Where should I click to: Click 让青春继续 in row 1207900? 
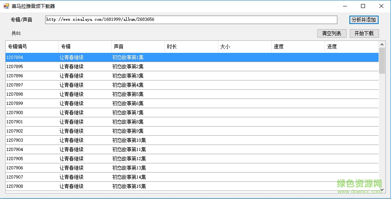click(71, 113)
